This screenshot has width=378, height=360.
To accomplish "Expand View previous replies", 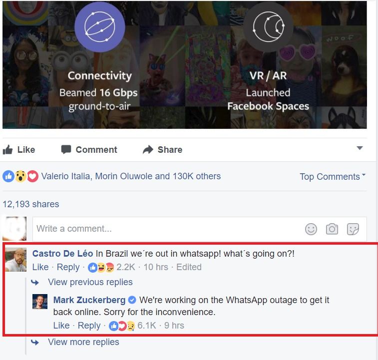I will point(90,282).
